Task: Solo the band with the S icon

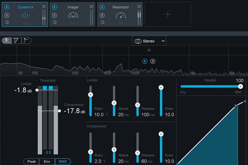Action: [x=153, y=61]
